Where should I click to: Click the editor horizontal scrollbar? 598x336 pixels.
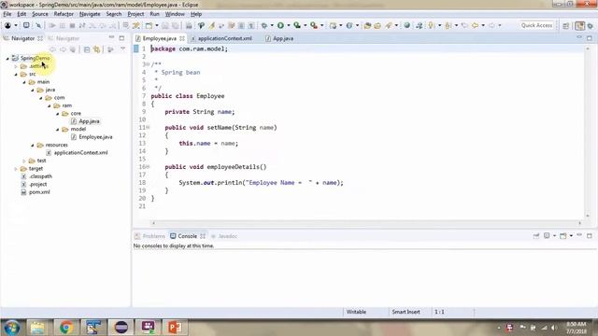click(x=366, y=223)
